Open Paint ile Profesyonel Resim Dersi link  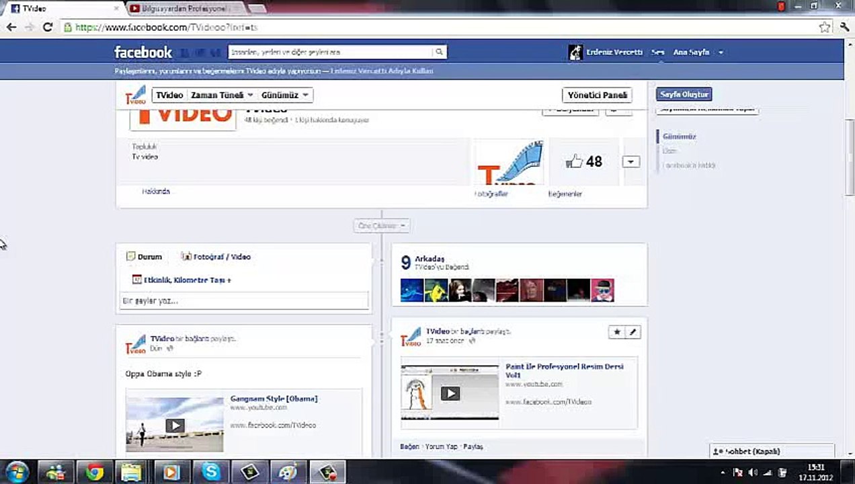tap(565, 370)
